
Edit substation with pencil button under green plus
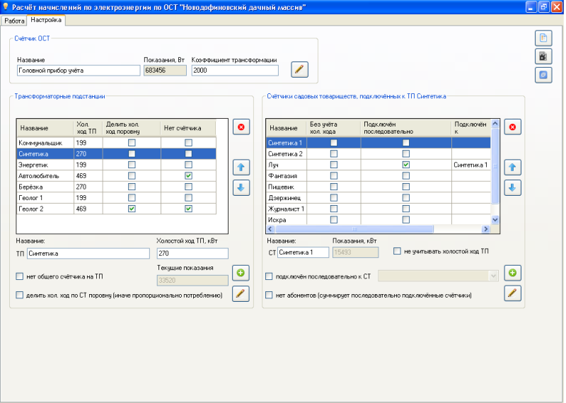241,293
